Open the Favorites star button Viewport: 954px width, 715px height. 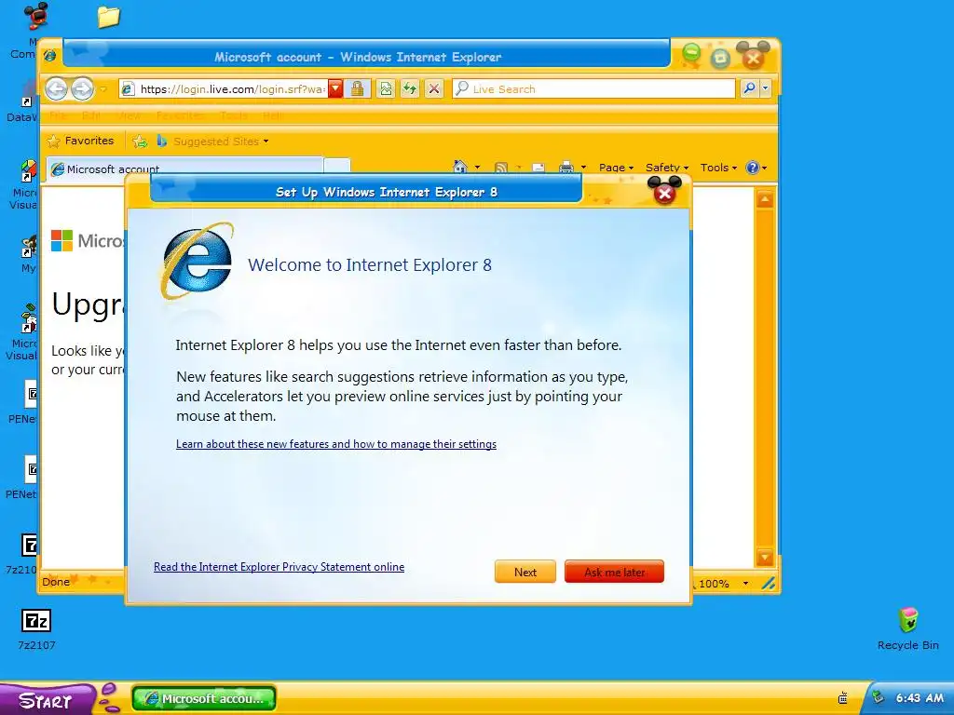coord(80,142)
